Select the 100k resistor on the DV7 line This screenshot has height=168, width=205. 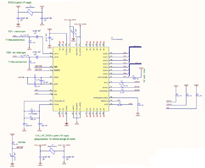click(x=135, y=77)
